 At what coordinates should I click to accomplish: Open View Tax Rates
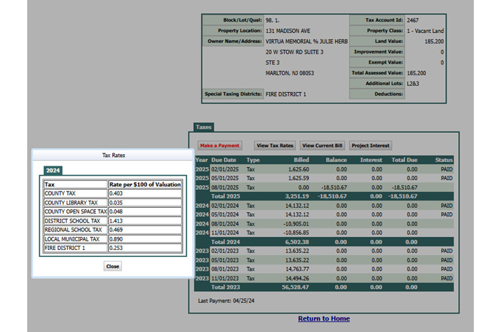pos(275,146)
